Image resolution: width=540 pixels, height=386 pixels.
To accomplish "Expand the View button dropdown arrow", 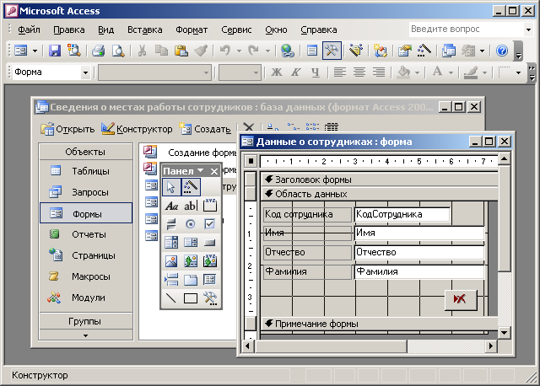I will (x=35, y=51).
